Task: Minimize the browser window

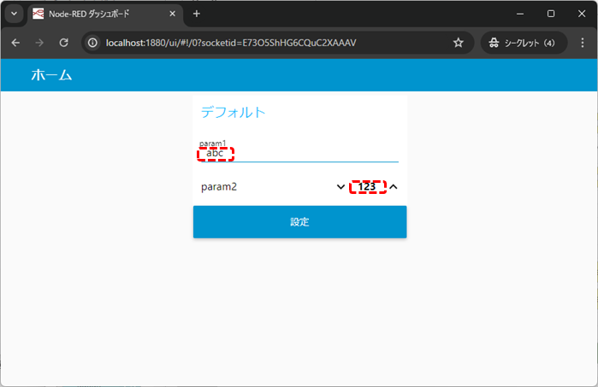Action: (x=520, y=14)
